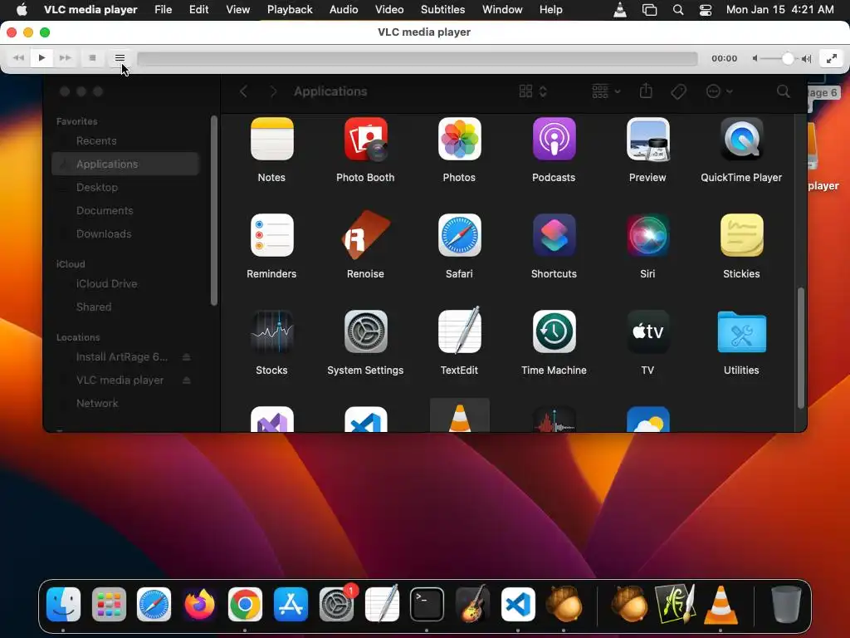Viewport: 850px width, 638px height.
Task: Go back in Finder window
Action: (243, 91)
